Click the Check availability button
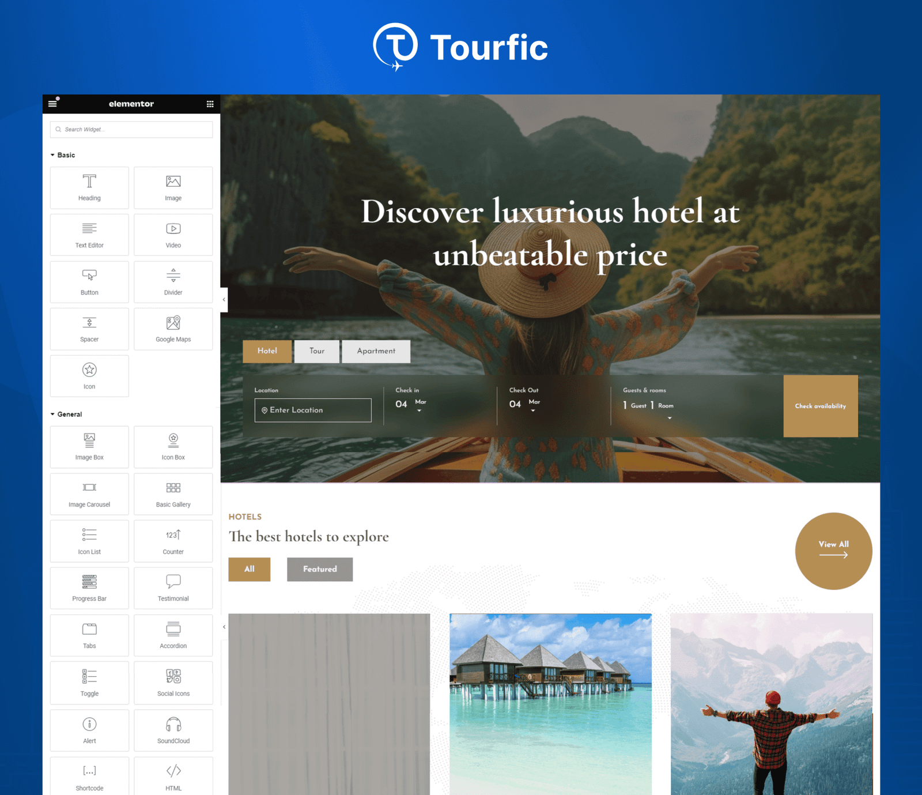Viewport: 922px width, 795px height. (x=821, y=406)
